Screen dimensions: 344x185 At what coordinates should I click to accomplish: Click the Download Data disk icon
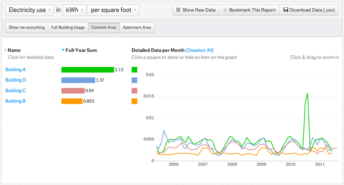point(286,10)
